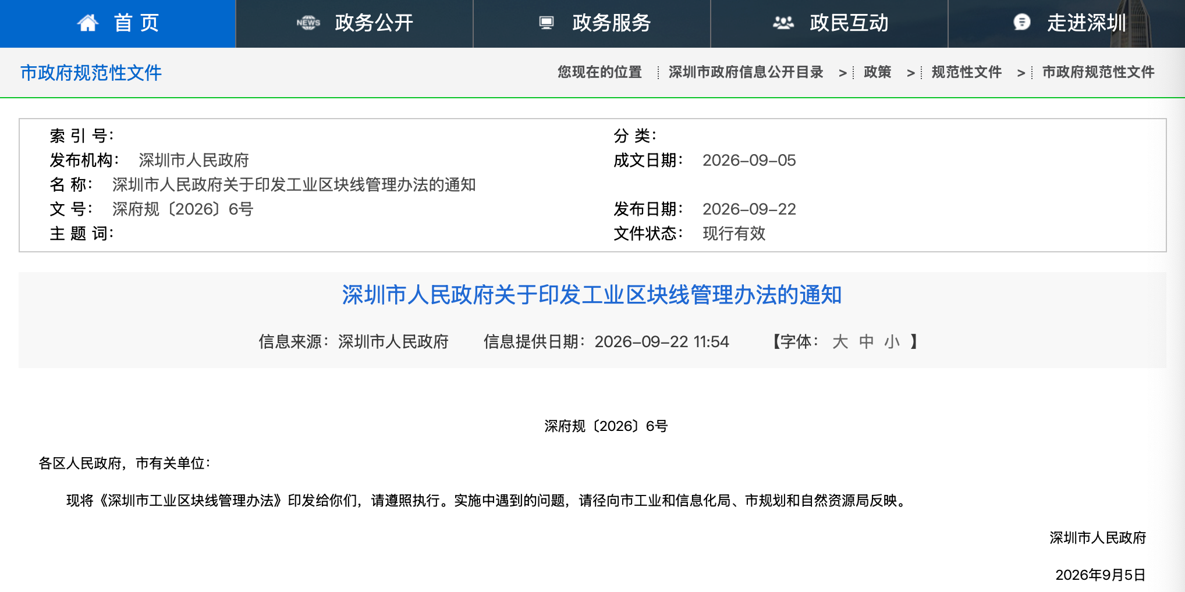Click the salutation 各区人民政府，市有关单位

click(125, 463)
